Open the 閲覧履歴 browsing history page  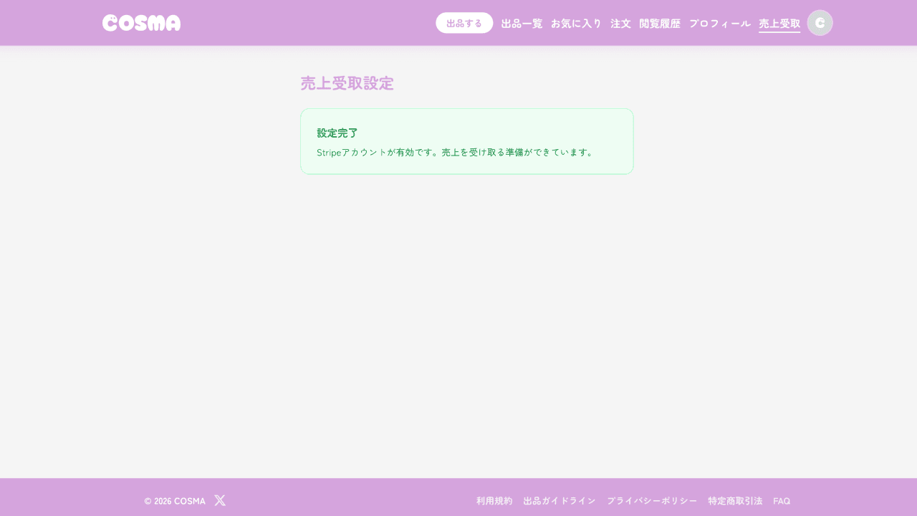tap(660, 23)
